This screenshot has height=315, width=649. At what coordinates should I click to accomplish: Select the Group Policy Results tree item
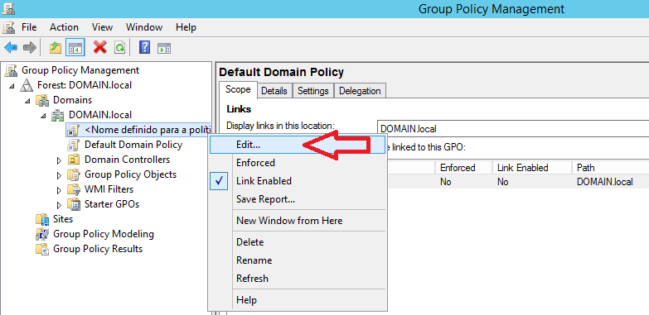98,249
